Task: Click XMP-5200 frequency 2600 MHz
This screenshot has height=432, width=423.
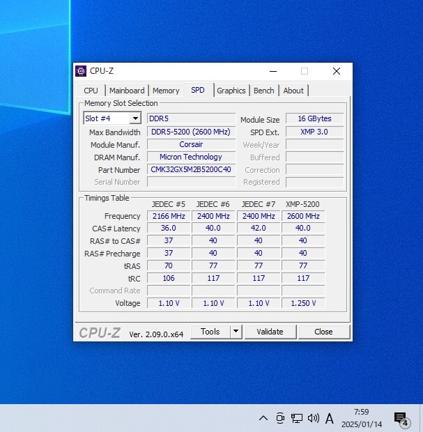Action: click(303, 216)
